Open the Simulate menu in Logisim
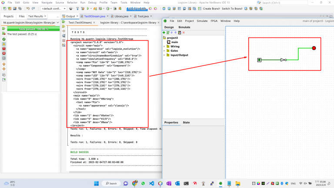 point(202,21)
